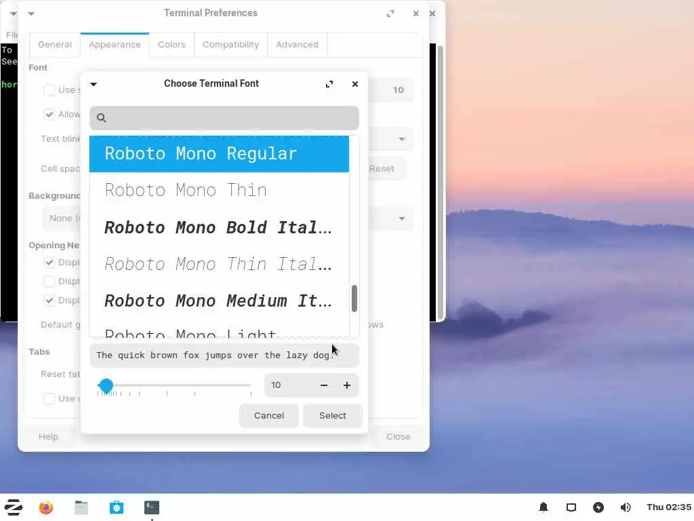Click the terminal window's vertical scrollbar

440,182
